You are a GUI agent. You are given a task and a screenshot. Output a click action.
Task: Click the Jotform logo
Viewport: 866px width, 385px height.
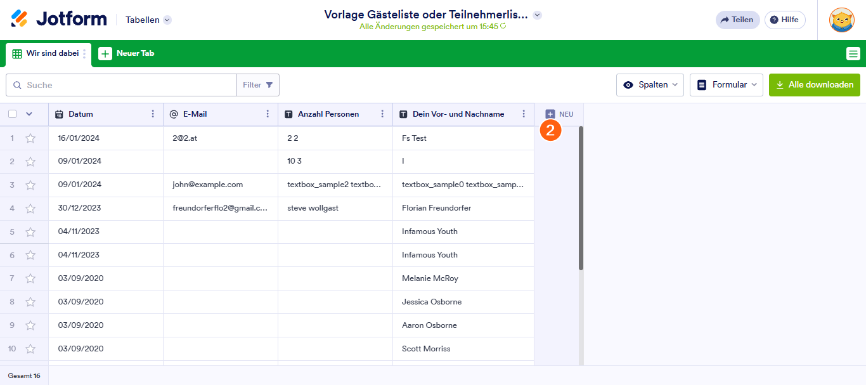pyautogui.click(x=59, y=19)
